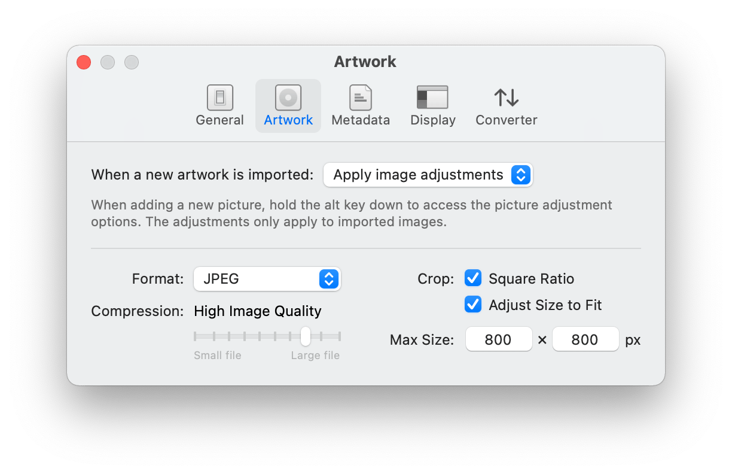Open the Apply image adjustments dropdown
This screenshot has height=474, width=732.
(428, 175)
